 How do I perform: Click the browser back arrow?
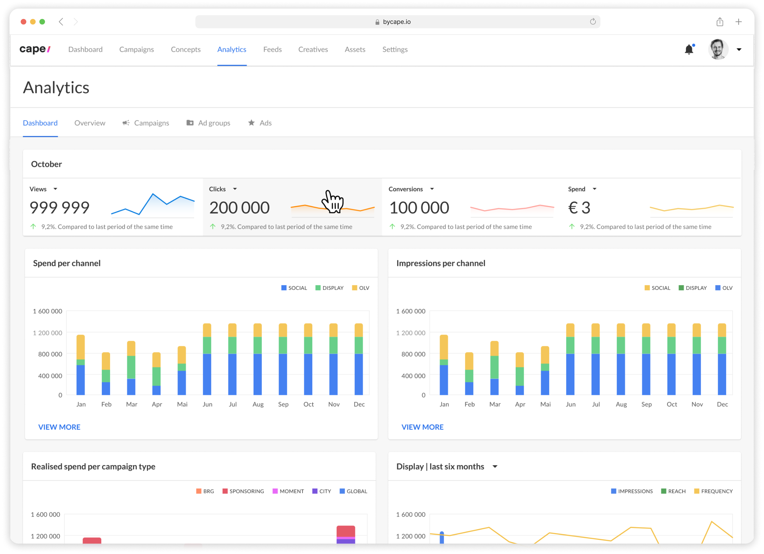[61, 22]
